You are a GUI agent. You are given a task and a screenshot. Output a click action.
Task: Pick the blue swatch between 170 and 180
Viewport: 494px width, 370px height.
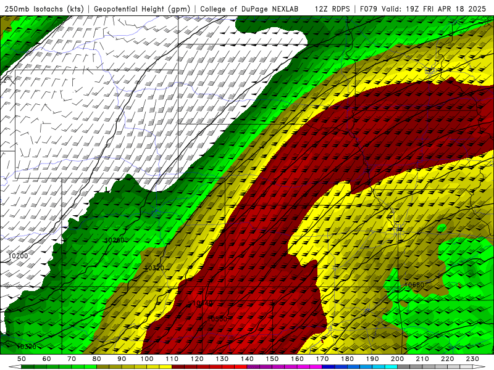[335, 367]
